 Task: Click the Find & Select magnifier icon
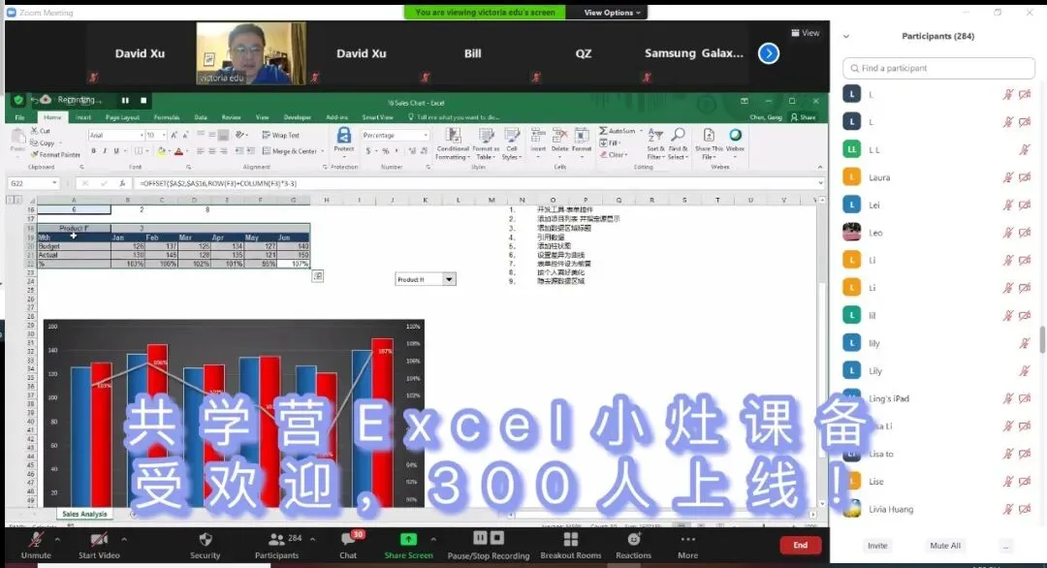click(678, 136)
